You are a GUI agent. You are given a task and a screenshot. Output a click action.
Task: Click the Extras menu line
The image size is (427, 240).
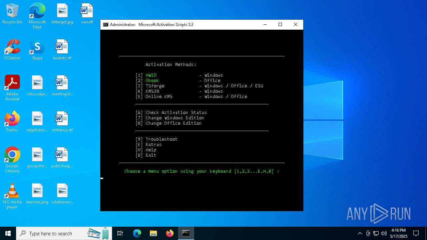click(x=148, y=145)
